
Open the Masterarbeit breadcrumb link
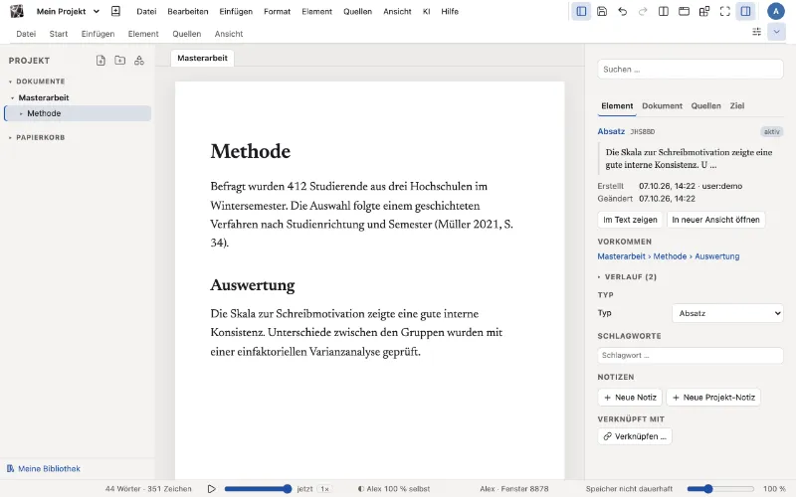coord(621,256)
